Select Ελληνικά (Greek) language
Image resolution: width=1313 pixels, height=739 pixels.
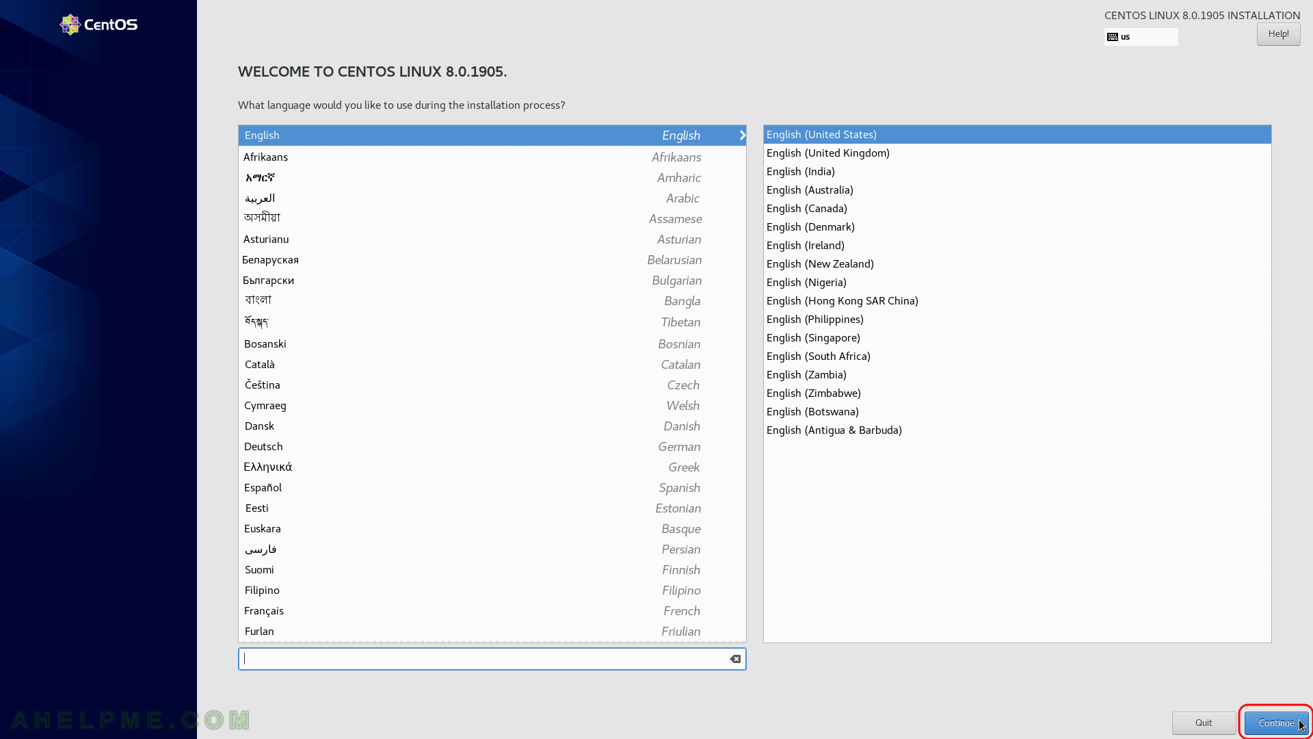pos(492,467)
